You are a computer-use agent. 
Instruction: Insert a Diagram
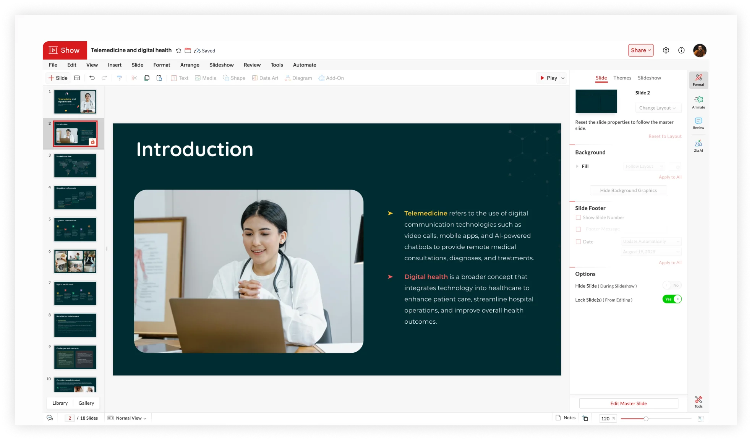(298, 78)
